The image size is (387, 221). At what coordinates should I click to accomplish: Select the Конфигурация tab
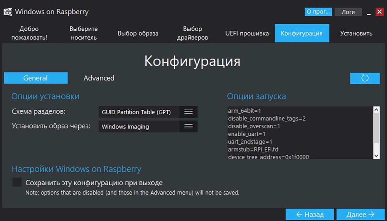click(x=302, y=33)
